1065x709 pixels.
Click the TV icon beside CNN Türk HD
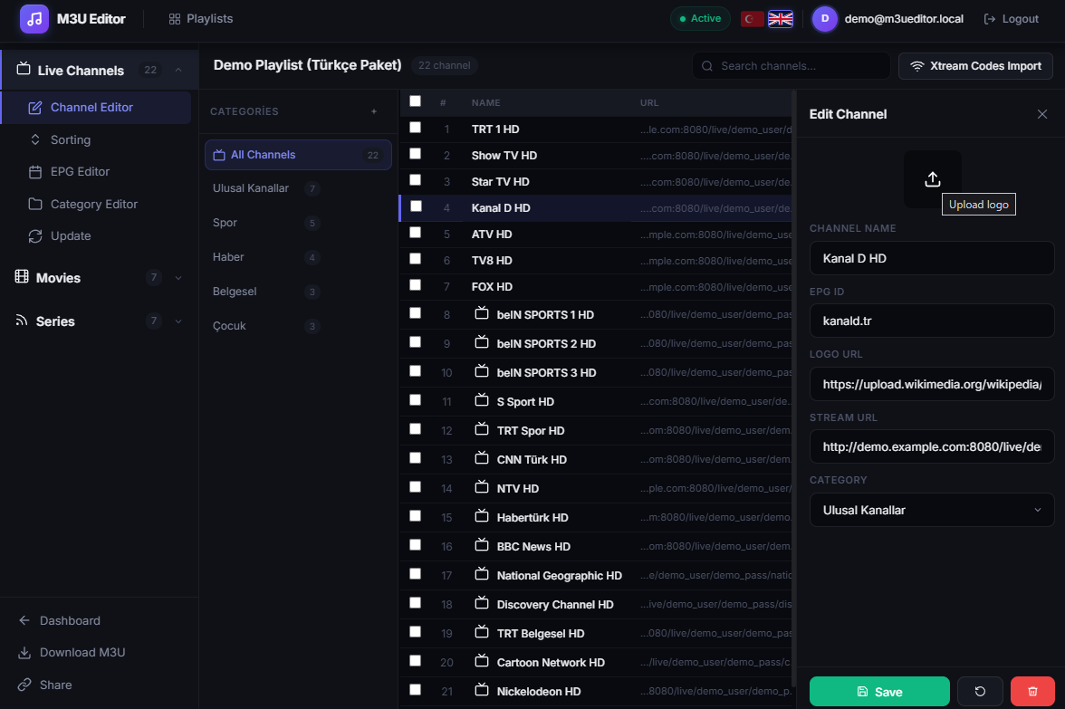point(482,458)
